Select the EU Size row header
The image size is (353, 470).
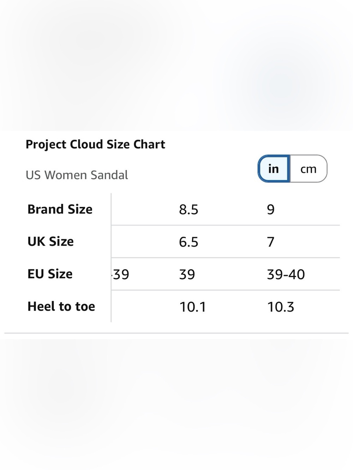tap(50, 274)
